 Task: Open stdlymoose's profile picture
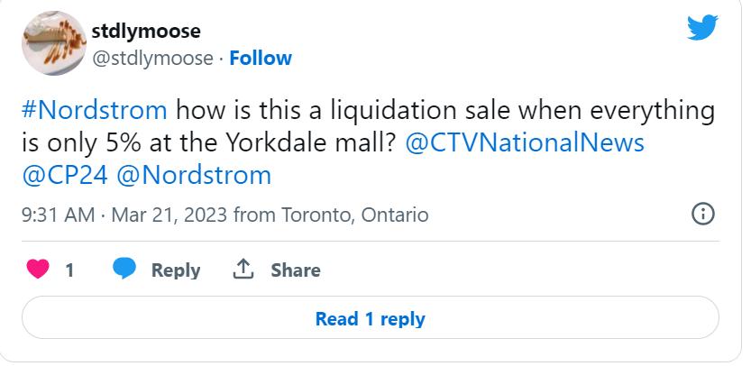tap(51, 44)
